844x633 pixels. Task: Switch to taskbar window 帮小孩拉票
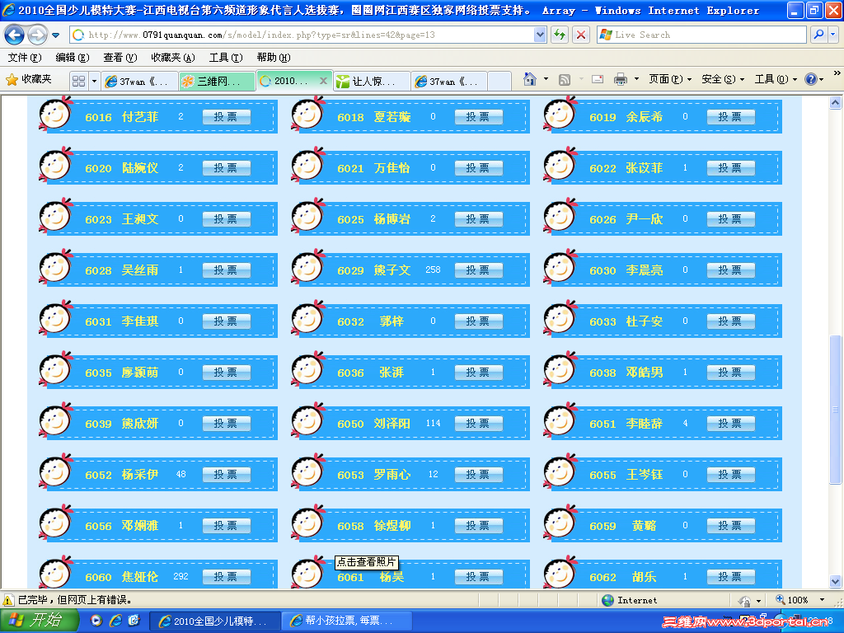click(x=347, y=621)
